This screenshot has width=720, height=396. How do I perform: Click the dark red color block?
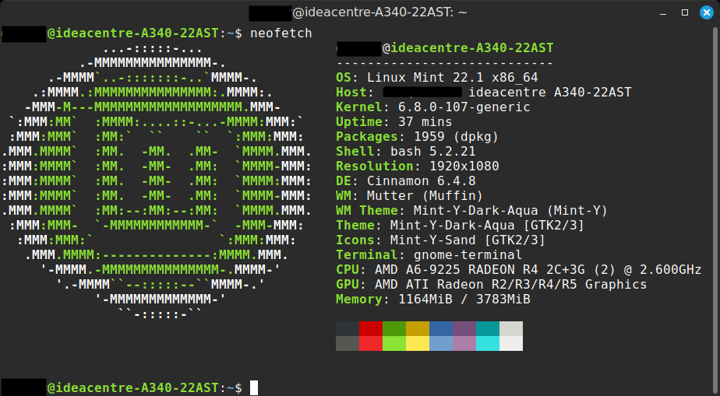[x=371, y=328]
